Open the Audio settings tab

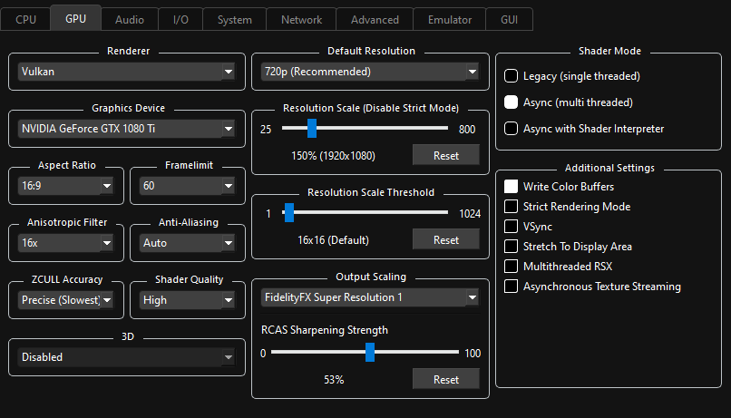coord(129,19)
